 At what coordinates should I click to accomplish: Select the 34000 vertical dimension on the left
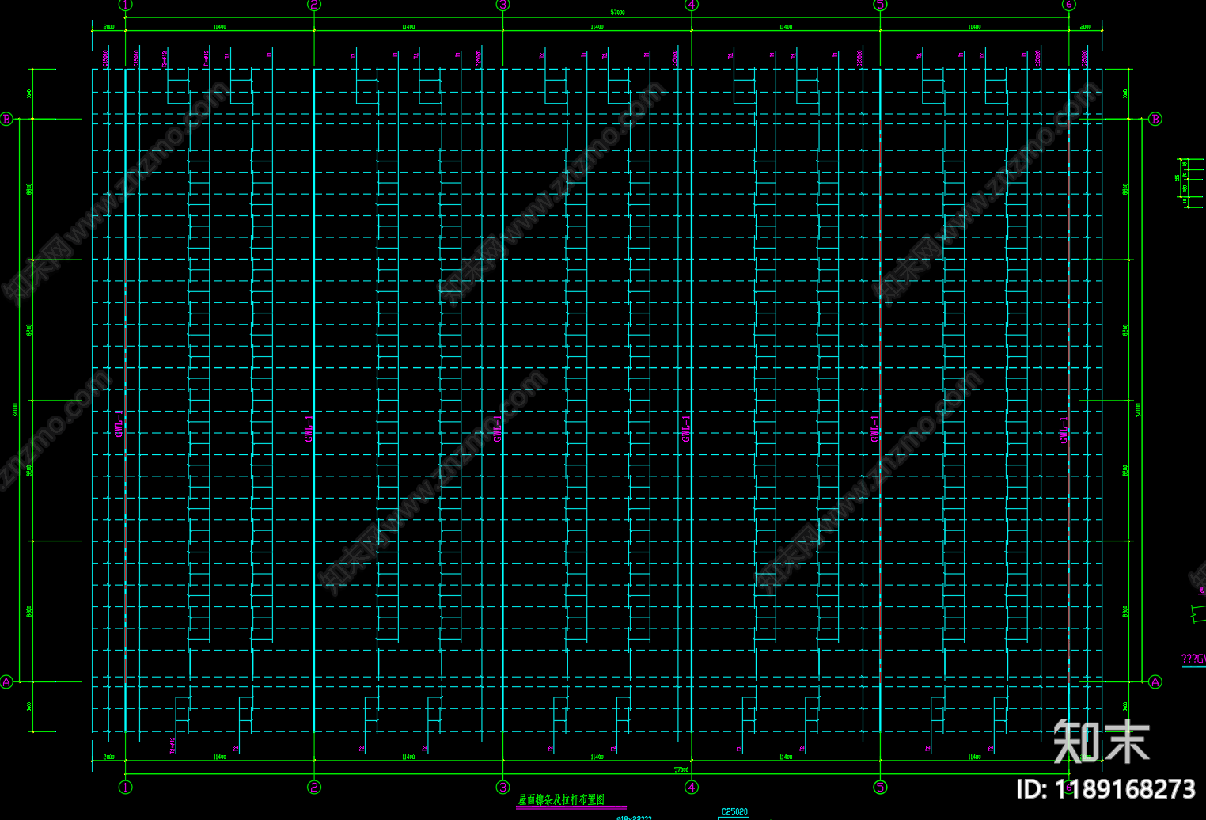16,410
